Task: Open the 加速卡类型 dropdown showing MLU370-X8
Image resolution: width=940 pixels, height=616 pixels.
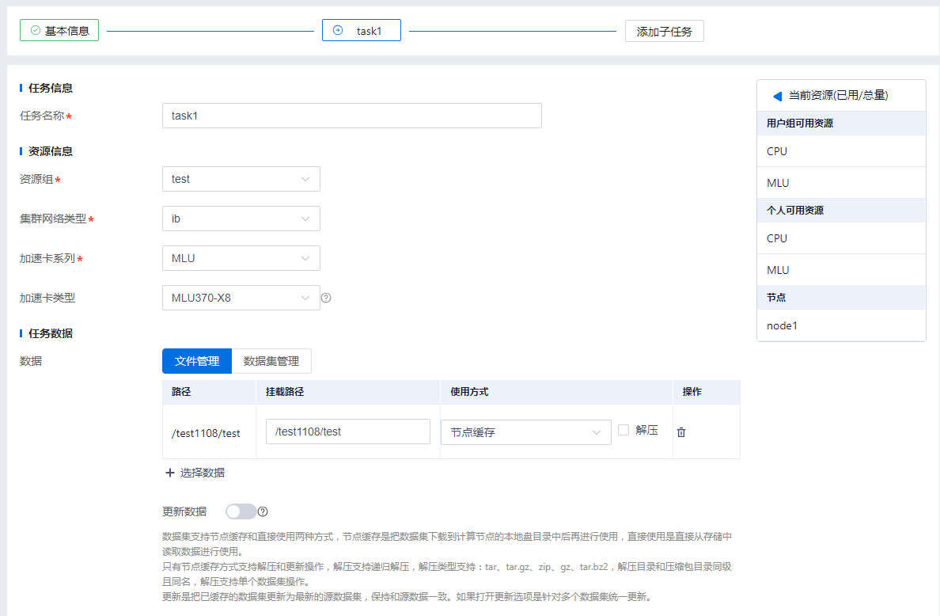Action: point(241,298)
